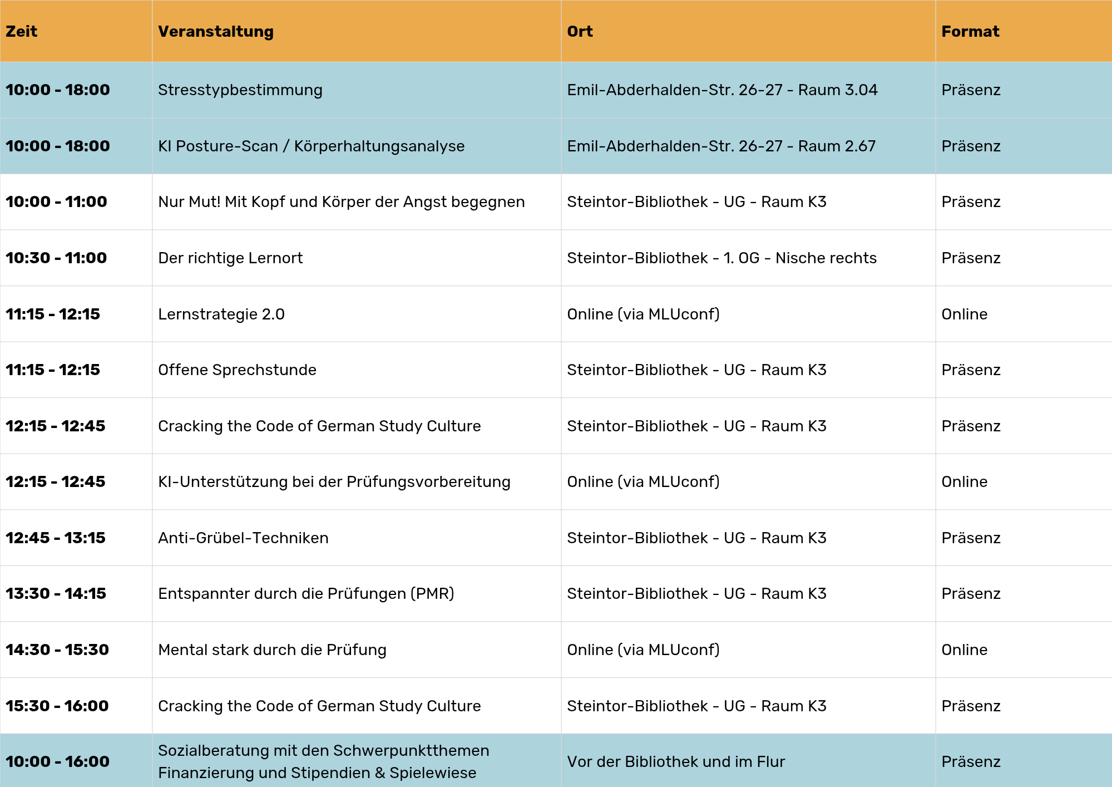Click time cell of Lernstrategie 2.0 row
The image size is (1112, 787).
tap(76, 314)
